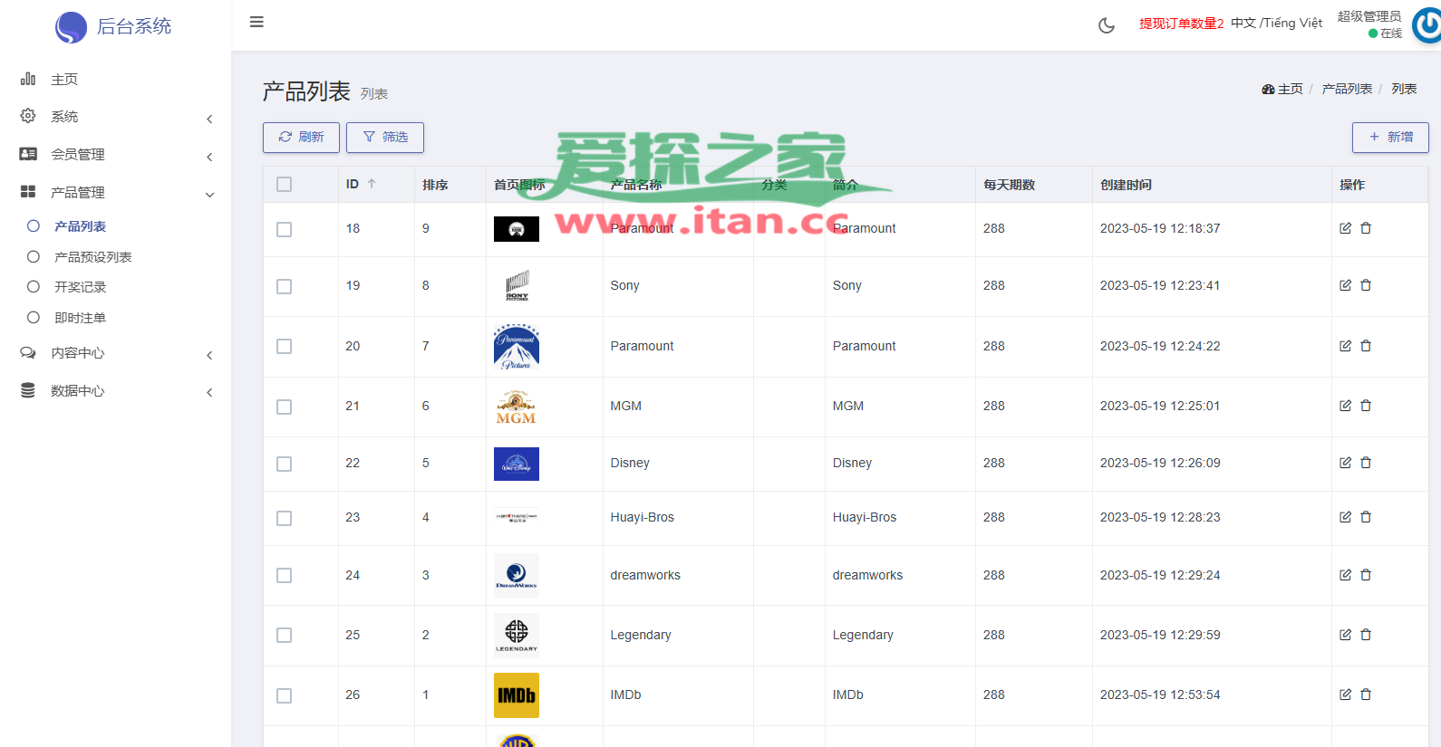Click the 创建时间 column header
The image size is (1441, 747).
pyautogui.click(x=1126, y=185)
